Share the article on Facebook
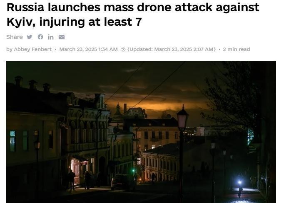This screenshot has height=203, width=281. tap(40, 37)
